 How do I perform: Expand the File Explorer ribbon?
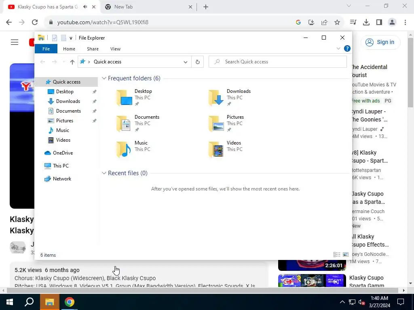pos(338,48)
